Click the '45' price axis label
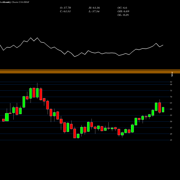 pos(171,128)
